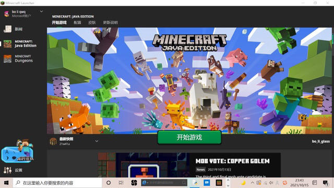Image resolution: width=334 pixels, height=188 pixels.
Task: Switch to the 皮肤 skins tab
Action: 92,22
